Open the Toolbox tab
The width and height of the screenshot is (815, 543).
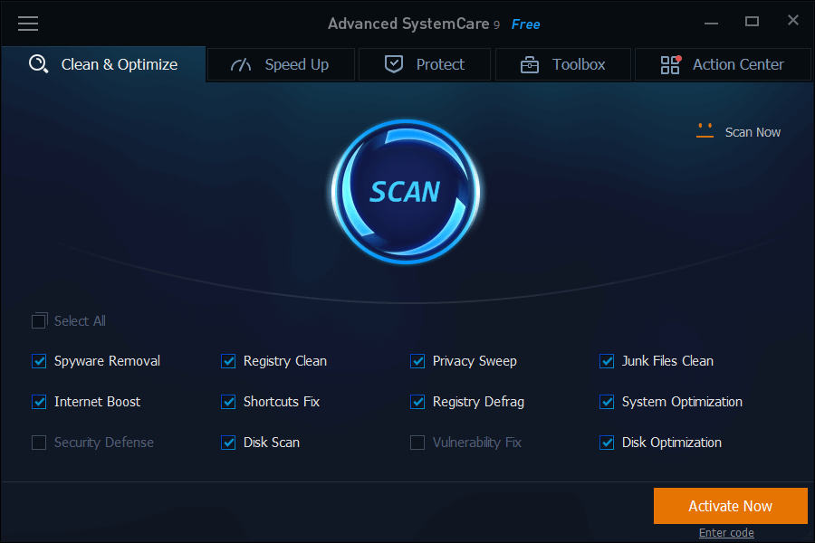tap(563, 64)
